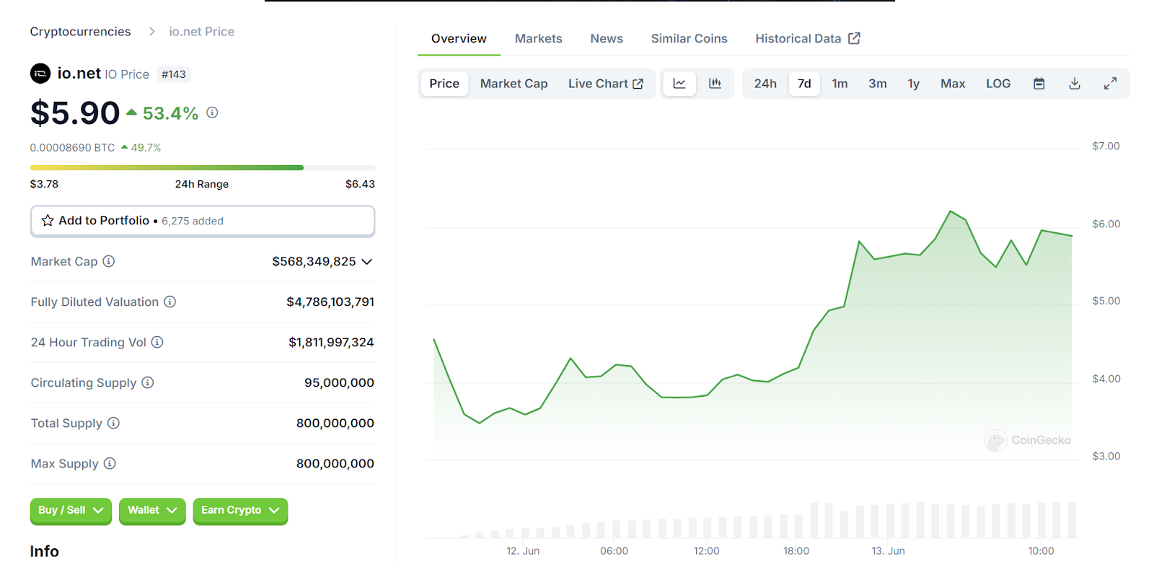Show Market Cap info tooltip icon
The width and height of the screenshot is (1154, 562).
tap(109, 261)
